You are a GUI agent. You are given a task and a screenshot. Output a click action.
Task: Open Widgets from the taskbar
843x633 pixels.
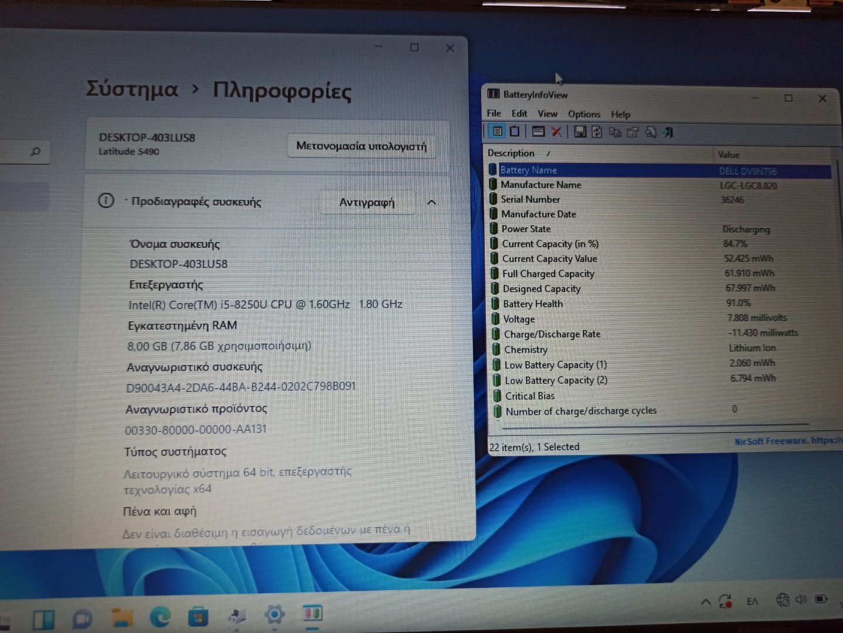[x=43, y=620]
